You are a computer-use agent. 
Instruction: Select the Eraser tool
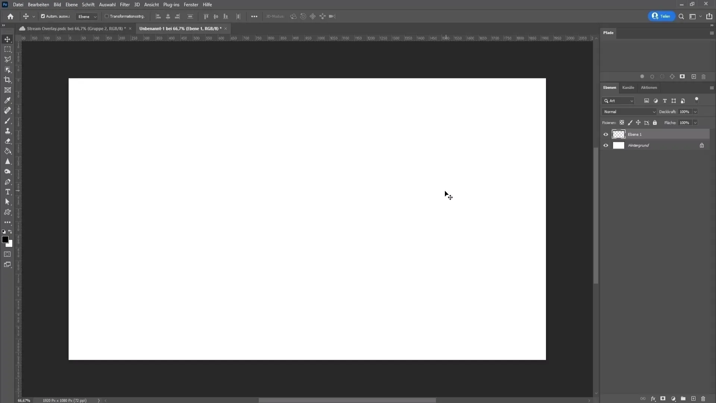(x=7, y=141)
